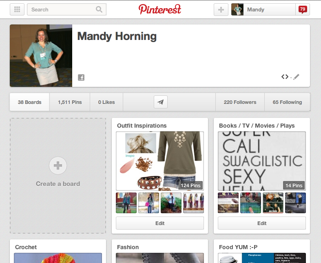The height and width of the screenshot is (263, 321).
Task: Click the embed code widget icon
Action: coord(285,77)
